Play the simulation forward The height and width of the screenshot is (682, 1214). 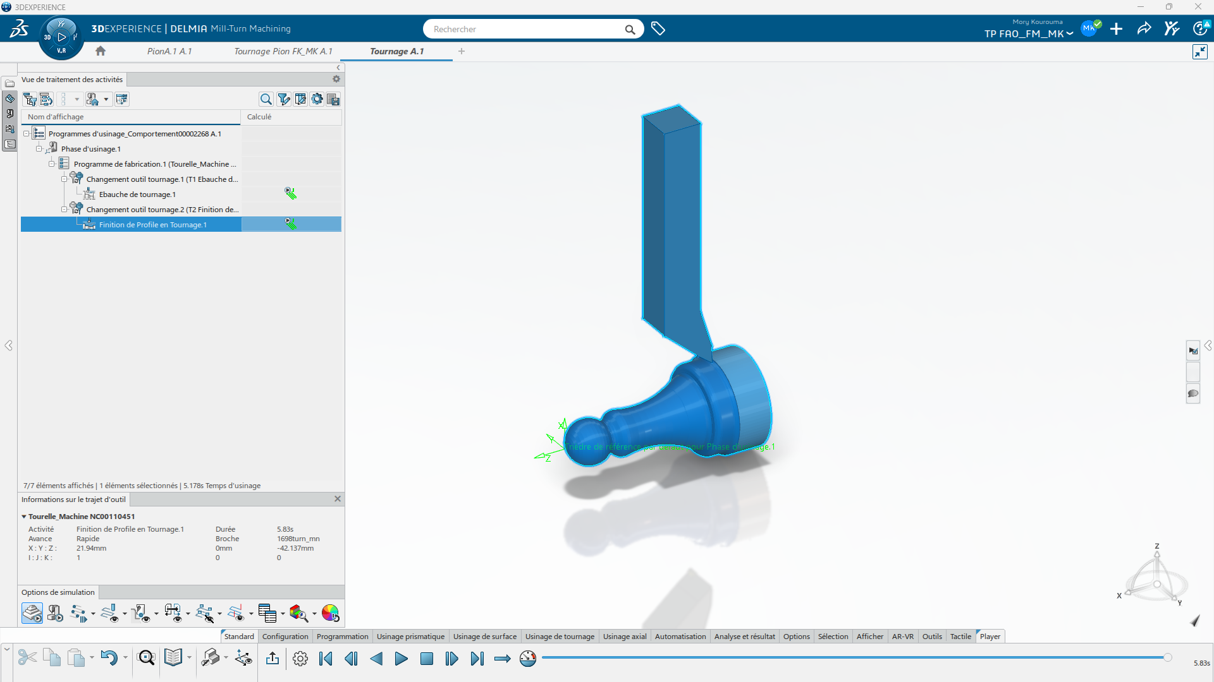click(402, 659)
